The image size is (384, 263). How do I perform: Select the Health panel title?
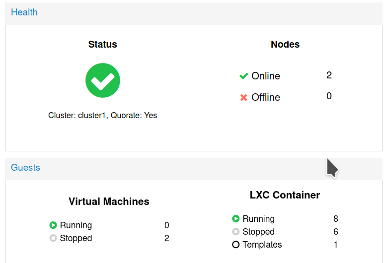[x=24, y=12]
